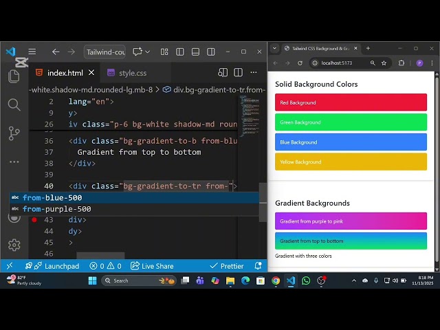Choose the from-purple-500 suggestion

[x=134, y=209]
